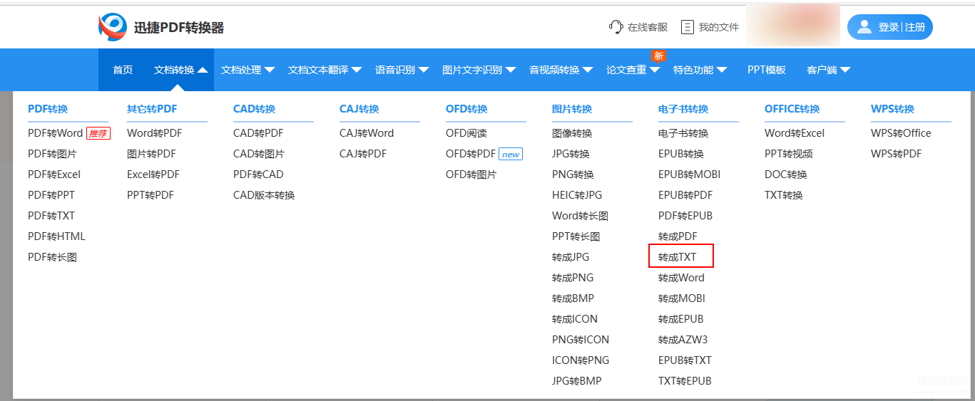
Task: Click the user avatar icon in login button
Action: point(864,27)
